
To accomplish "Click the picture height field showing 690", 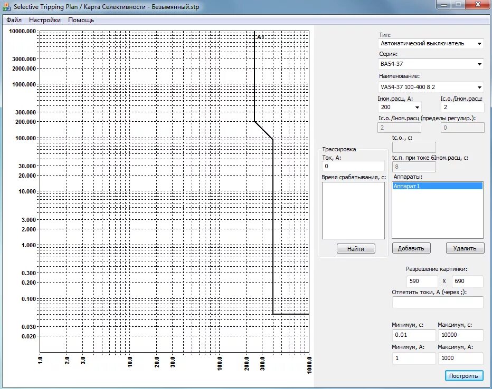I will point(467,281).
